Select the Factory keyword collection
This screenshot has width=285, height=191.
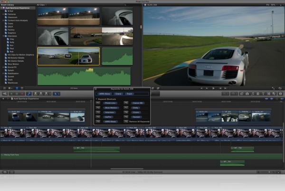click(x=11, y=30)
